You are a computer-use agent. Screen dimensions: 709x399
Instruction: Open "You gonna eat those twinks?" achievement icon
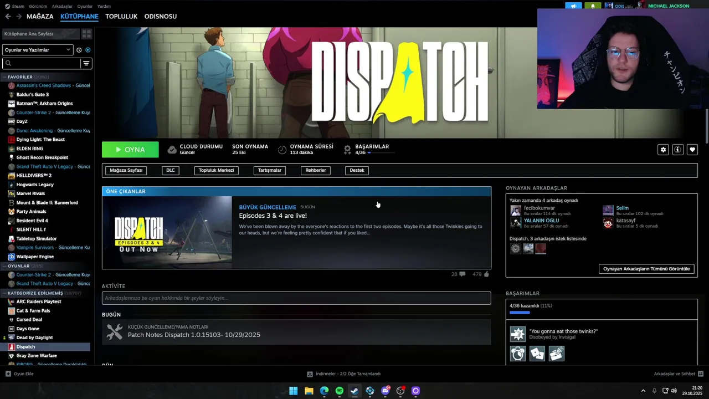pyautogui.click(x=518, y=334)
